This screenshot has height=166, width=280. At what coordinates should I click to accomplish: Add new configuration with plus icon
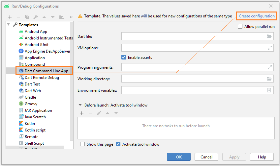coord(10,17)
